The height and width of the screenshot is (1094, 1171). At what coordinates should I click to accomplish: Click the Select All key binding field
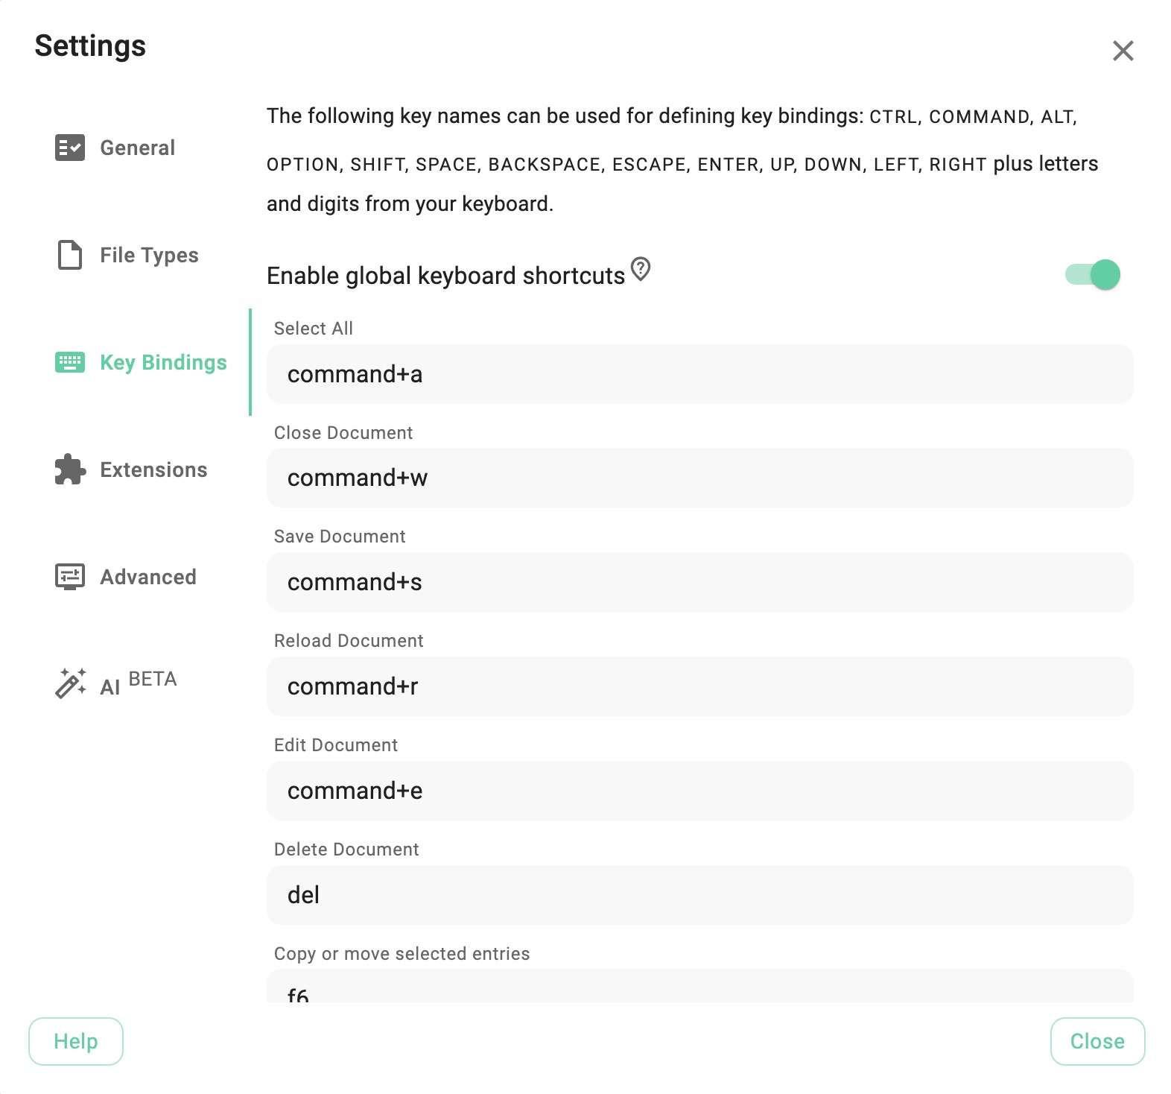(x=699, y=374)
